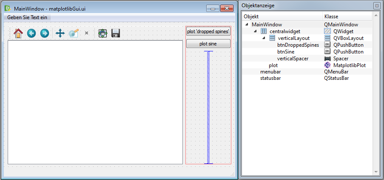Click the Home icon in plot toolbar
Image resolution: width=384 pixels, height=180 pixels.
tap(18, 33)
